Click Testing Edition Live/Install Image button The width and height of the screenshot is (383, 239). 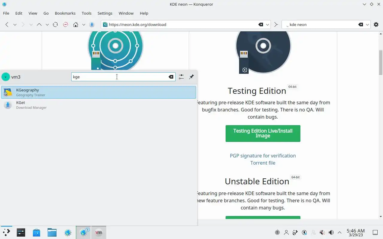(263, 133)
